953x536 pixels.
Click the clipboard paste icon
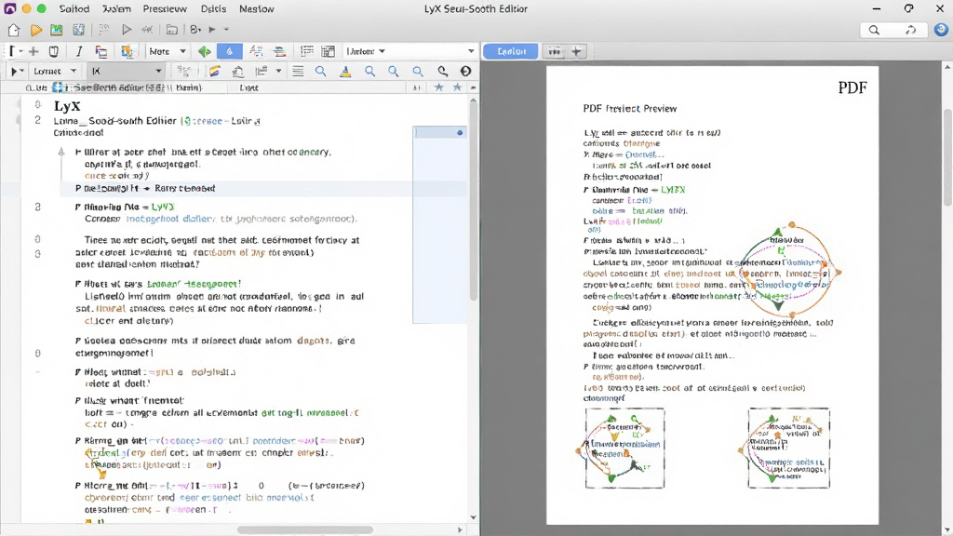53,52
